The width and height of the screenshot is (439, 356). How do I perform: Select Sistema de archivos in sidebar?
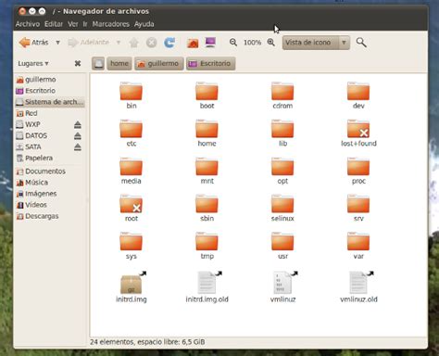(x=50, y=102)
